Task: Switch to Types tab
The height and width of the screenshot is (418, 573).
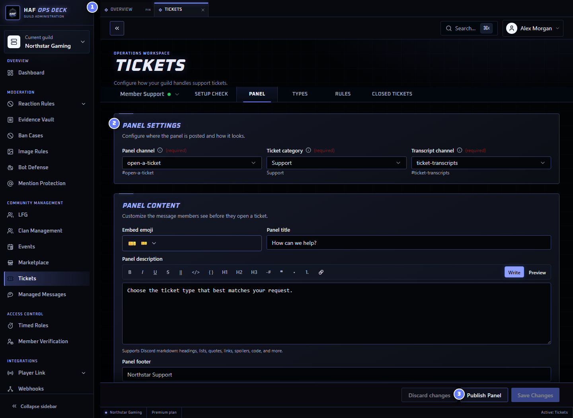Action: click(x=300, y=94)
